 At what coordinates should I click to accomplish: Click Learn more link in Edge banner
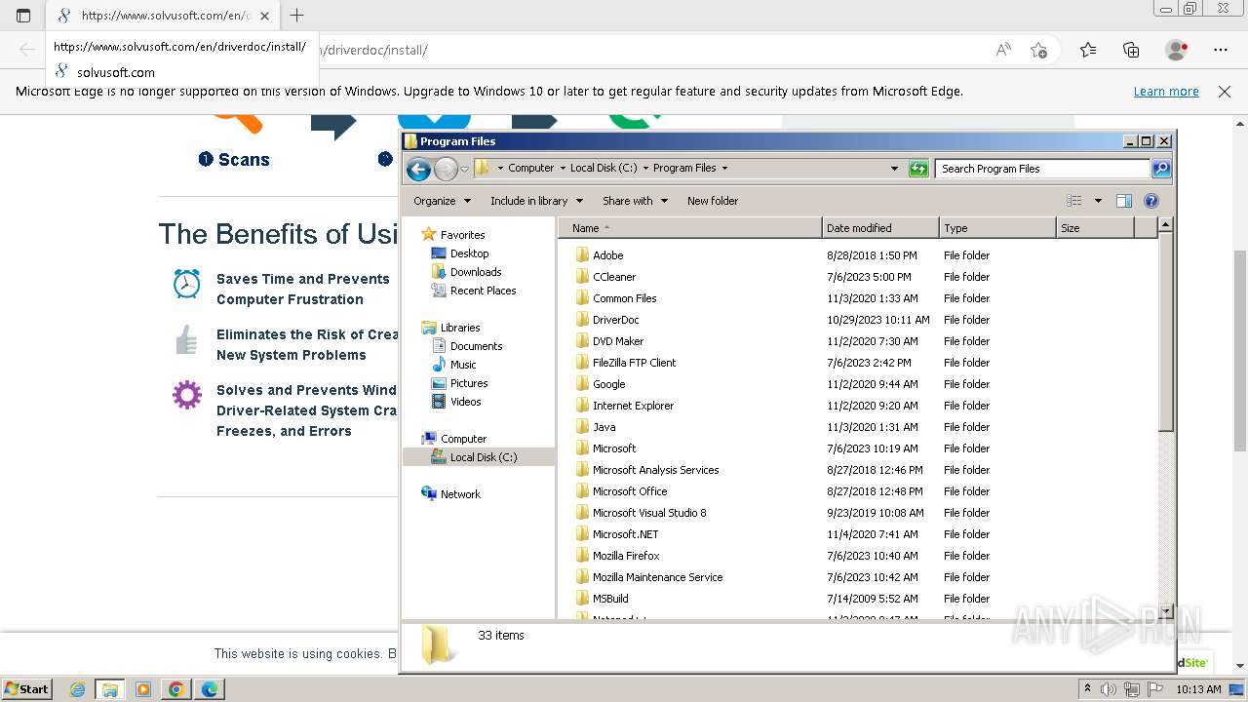point(1166,92)
